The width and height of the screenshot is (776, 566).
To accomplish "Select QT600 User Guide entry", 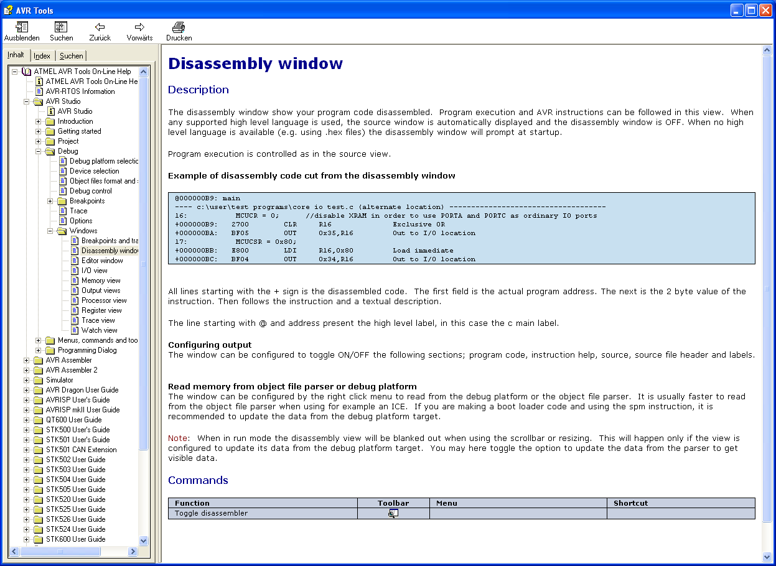I will pos(73,420).
